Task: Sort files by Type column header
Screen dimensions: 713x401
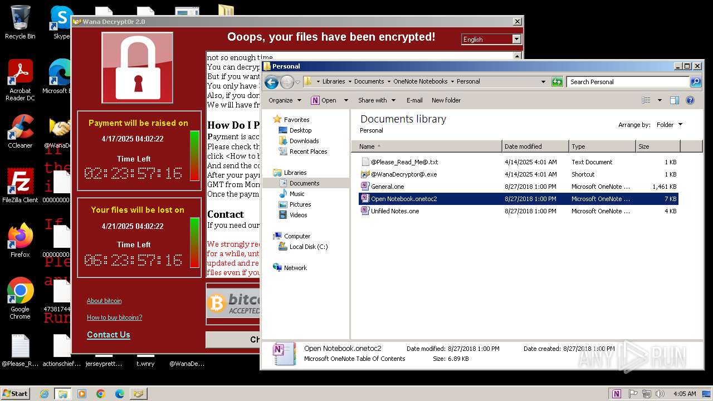Action: point(602,146)
